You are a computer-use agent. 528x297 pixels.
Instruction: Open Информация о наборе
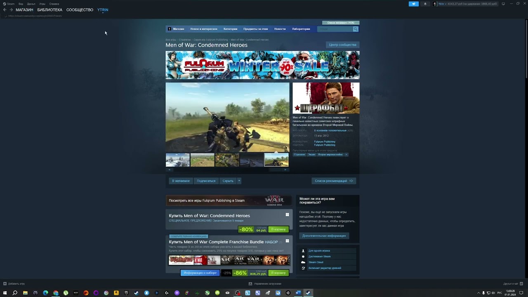200,273
